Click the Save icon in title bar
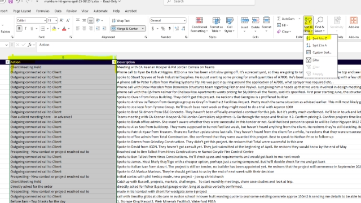This screenshot has height=203, width=361. pyautogui.click(x=11, y=2)
